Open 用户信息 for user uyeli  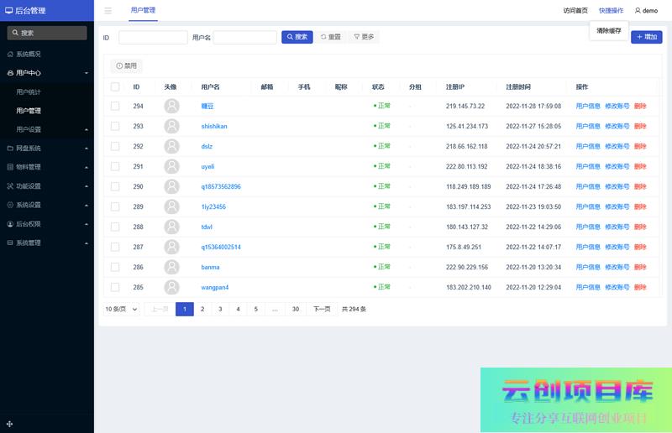[587, 166]
